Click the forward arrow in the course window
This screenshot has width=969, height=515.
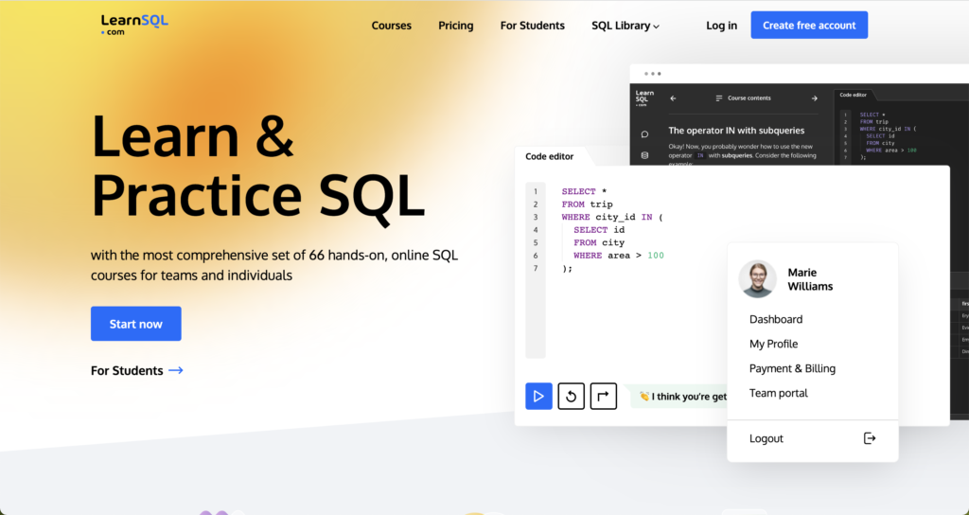[x=815, y=98]
